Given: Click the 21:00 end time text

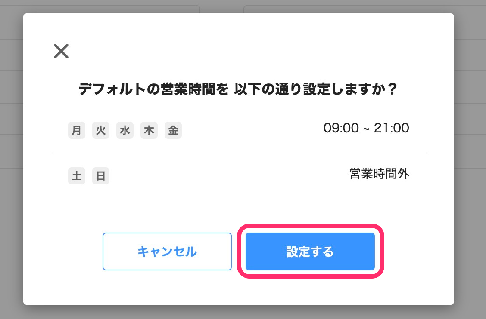Looking at the screenshot, I should coord(392,128).
